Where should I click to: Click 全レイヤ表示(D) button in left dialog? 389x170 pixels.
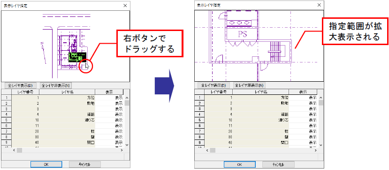[x=20, y=85]
